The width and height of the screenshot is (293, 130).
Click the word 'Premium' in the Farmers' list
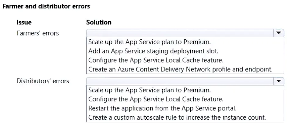click(x=197, y=42)
